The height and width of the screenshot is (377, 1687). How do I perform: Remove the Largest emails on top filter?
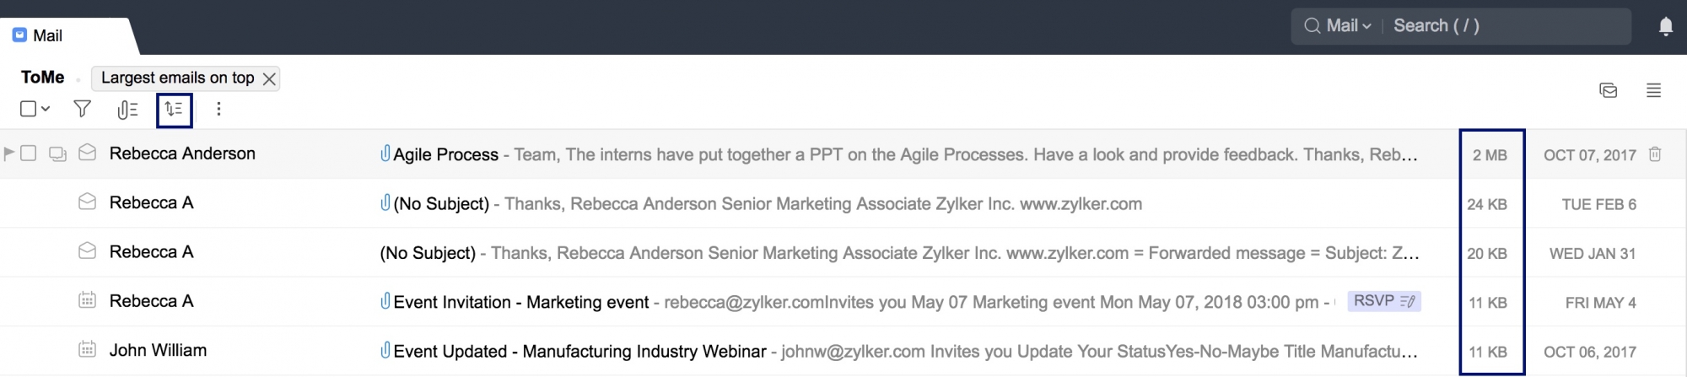269,79
